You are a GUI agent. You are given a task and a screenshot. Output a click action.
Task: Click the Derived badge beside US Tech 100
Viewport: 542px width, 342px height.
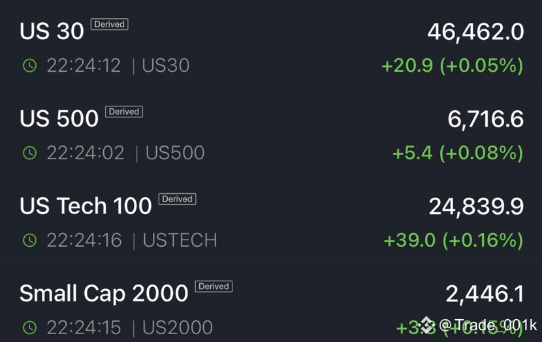[x=177, y=199]
